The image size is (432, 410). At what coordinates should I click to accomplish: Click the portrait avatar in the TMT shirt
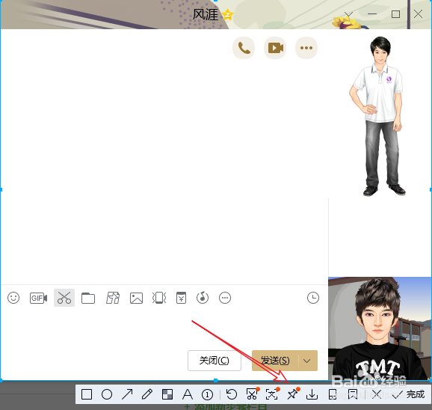coord(380,328)
